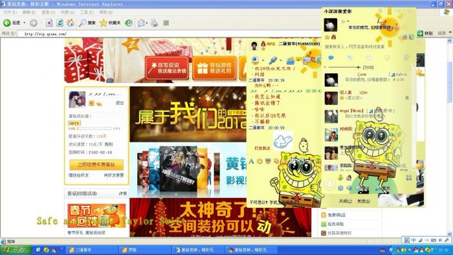Click the 退出 (logout) link in profile card
Image resolution: width=453 pixels, height=255 pixels.
[x=120, y=103]
